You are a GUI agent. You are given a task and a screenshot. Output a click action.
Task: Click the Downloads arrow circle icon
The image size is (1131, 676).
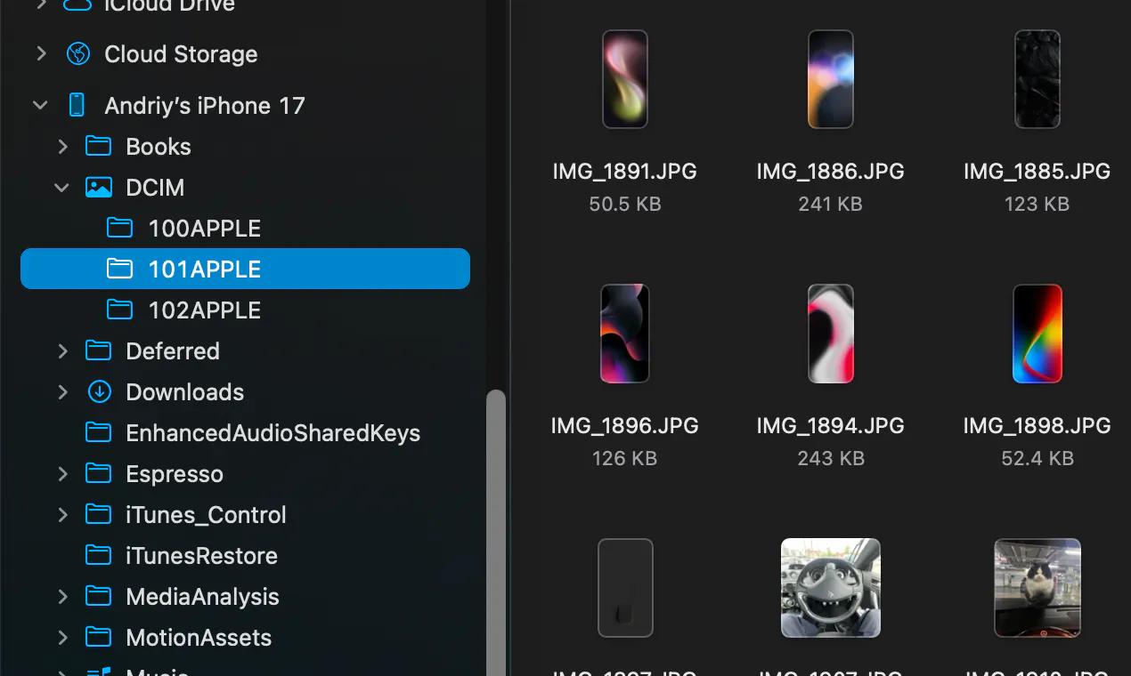pos(99,392)
